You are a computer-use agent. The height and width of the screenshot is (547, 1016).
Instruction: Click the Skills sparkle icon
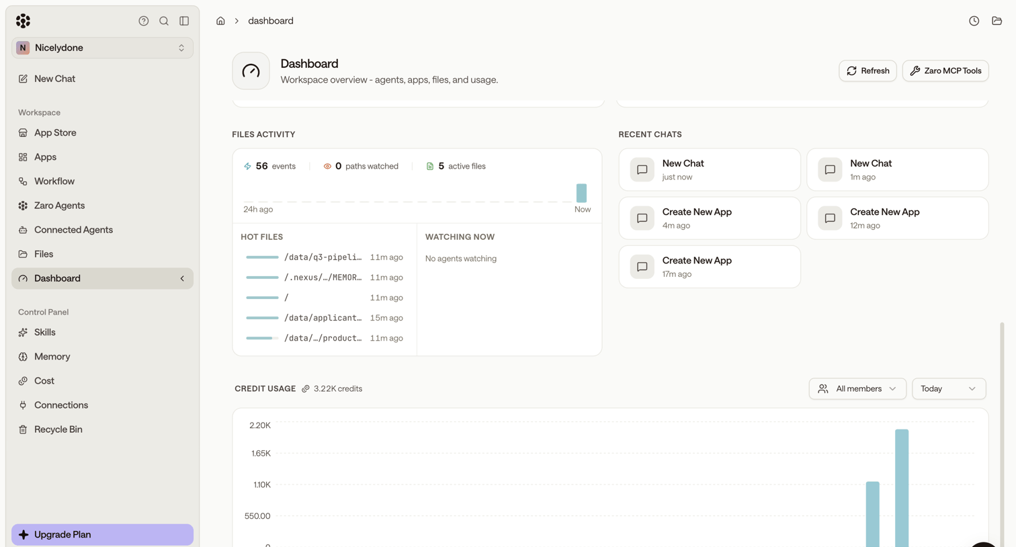23,333
